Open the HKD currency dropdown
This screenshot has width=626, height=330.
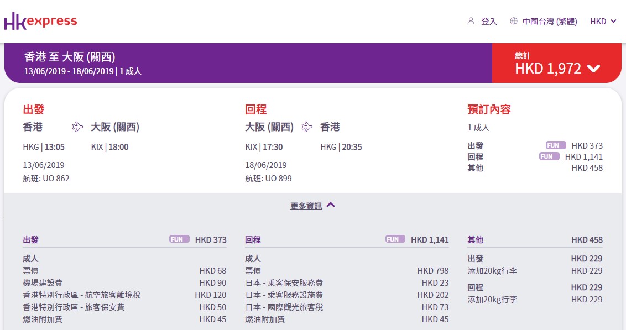603,21
